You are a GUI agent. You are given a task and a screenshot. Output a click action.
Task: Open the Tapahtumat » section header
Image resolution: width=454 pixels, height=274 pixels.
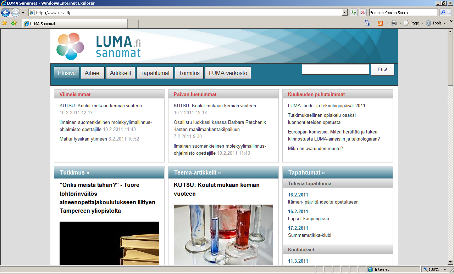(x=306, y=172)
